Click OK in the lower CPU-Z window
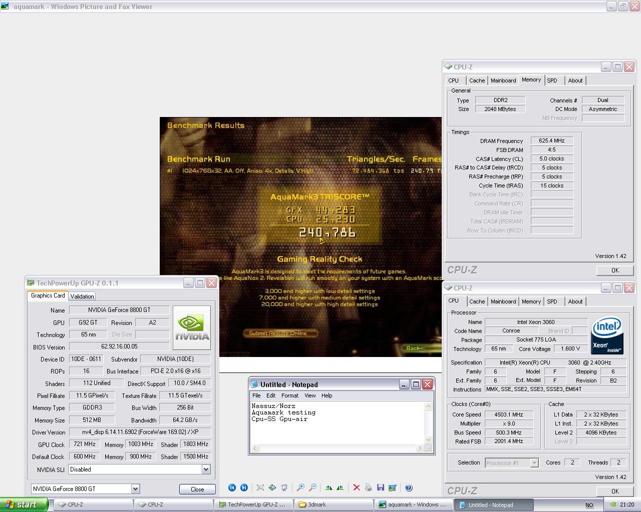The width and height of the screenshot is (641, 512). coord(615,491)
